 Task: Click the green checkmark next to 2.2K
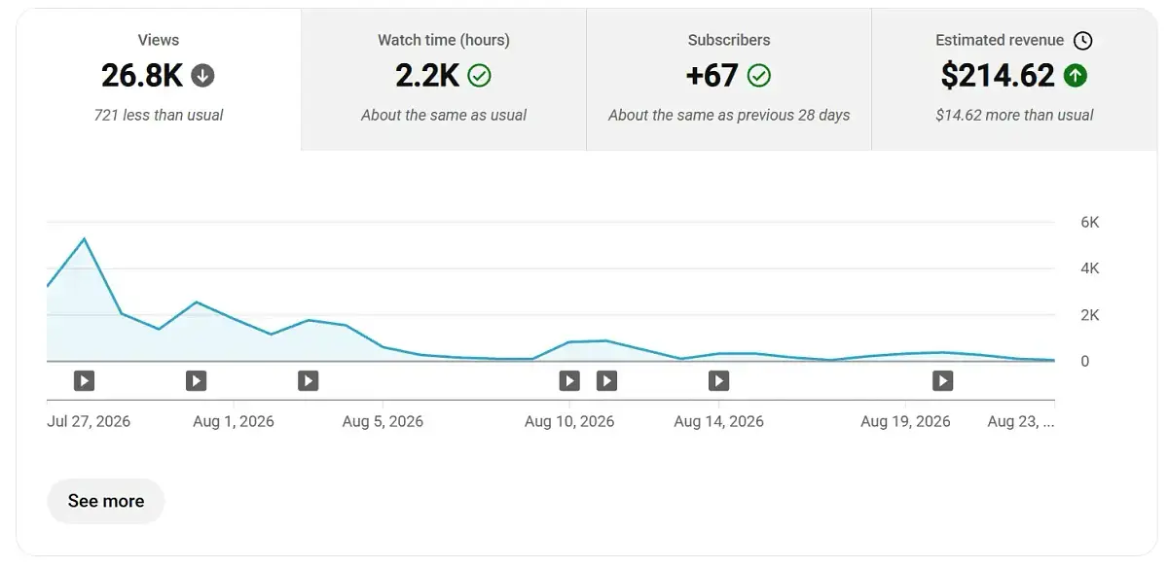479,75
